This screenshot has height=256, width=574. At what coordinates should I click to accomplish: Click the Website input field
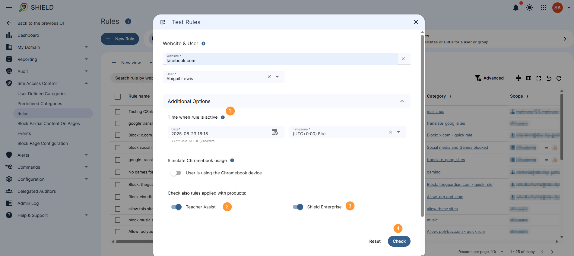pos(280,59)
